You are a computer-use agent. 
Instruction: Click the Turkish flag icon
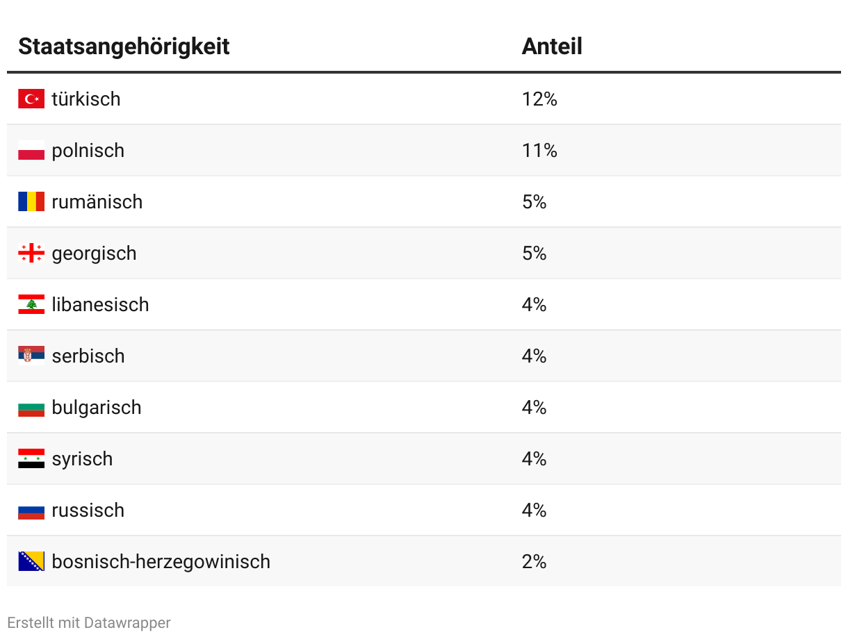pos(31,99)
